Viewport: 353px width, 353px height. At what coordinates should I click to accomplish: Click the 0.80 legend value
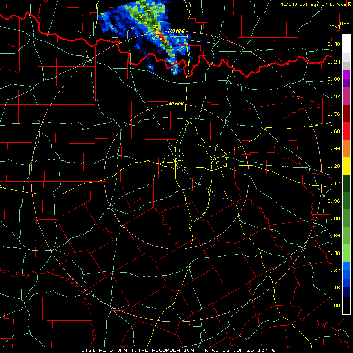[334, 218]
